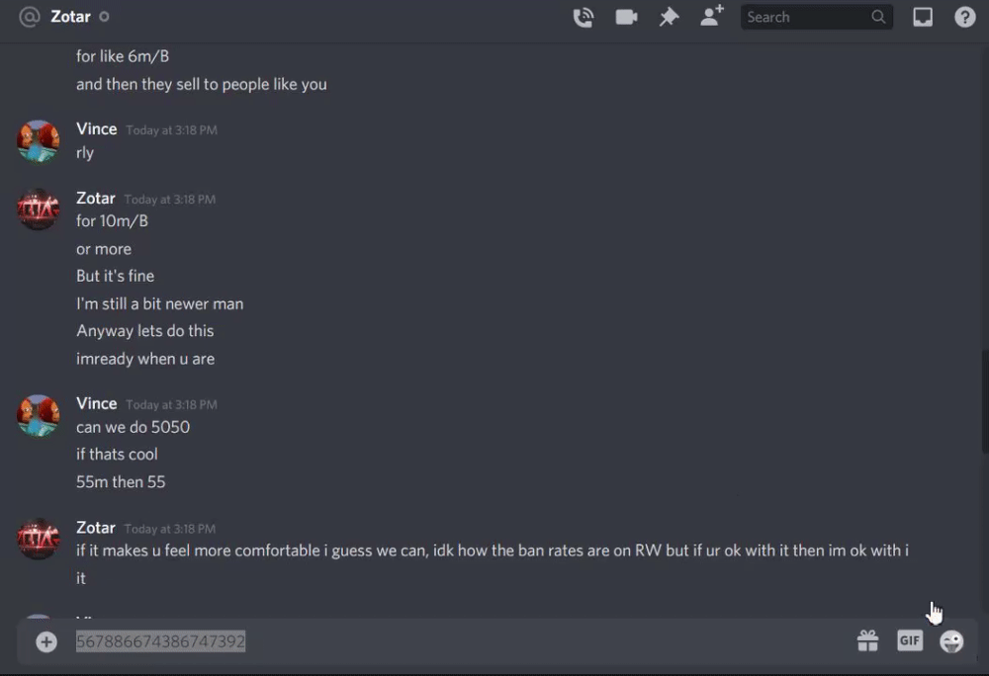Click the Zotar title in header
The height and width of the screenshot is (676, 989).
[70, 17]
